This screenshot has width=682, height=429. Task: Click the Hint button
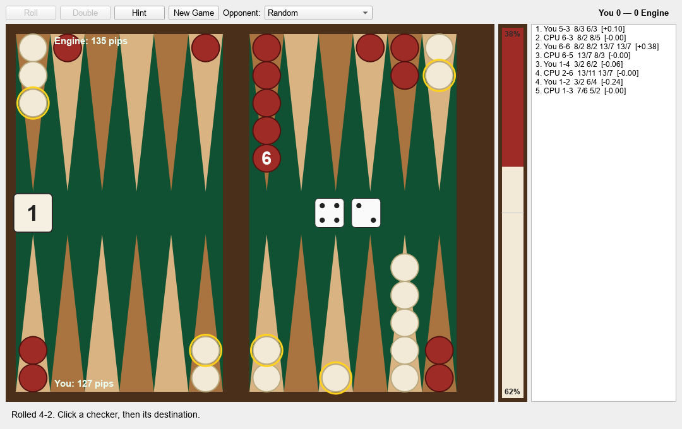139,13
